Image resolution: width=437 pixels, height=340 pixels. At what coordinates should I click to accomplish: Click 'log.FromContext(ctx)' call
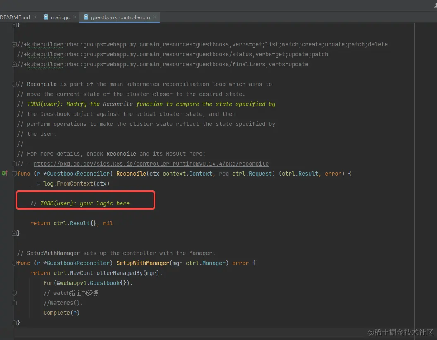point(77,183)
